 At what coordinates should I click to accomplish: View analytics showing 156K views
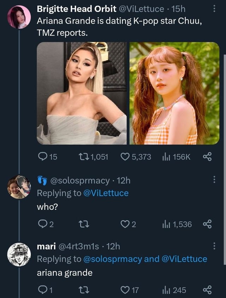point(166,157)
